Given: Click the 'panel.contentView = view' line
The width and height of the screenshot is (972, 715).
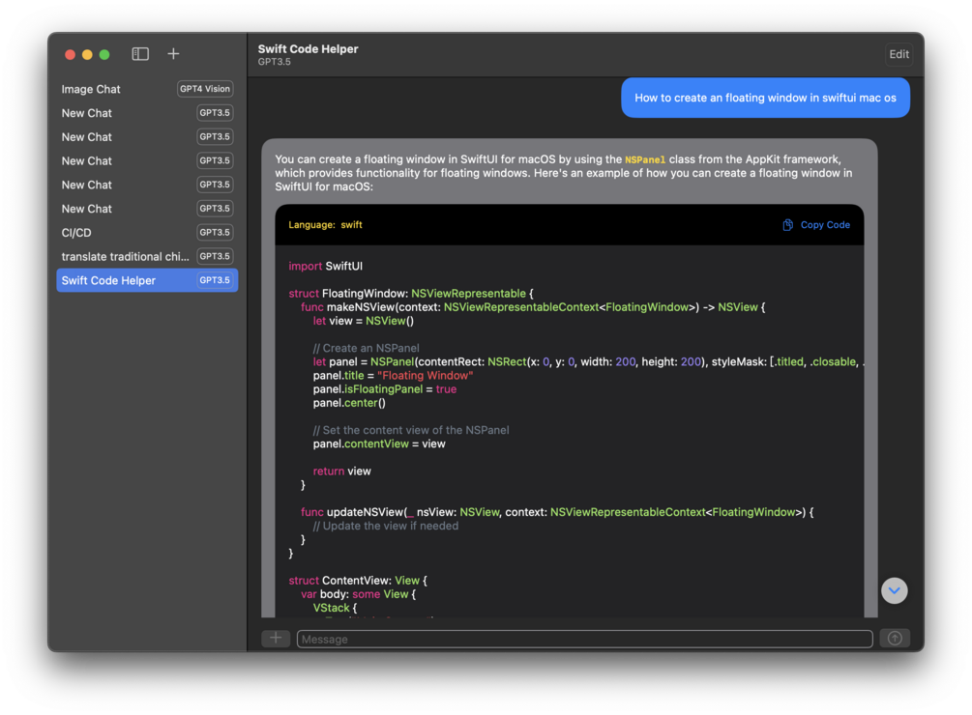Looking at the screenshot, I should [x=379, y=443].
